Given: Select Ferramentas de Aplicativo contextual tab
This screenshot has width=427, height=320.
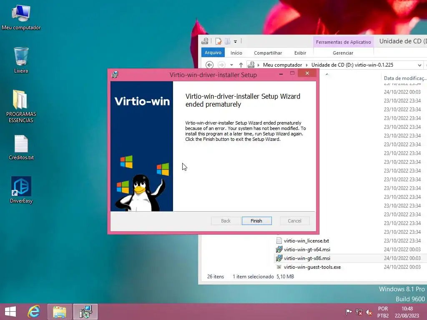Looking at the screenshot, I should pyautogui.click(x=344, y=42).
